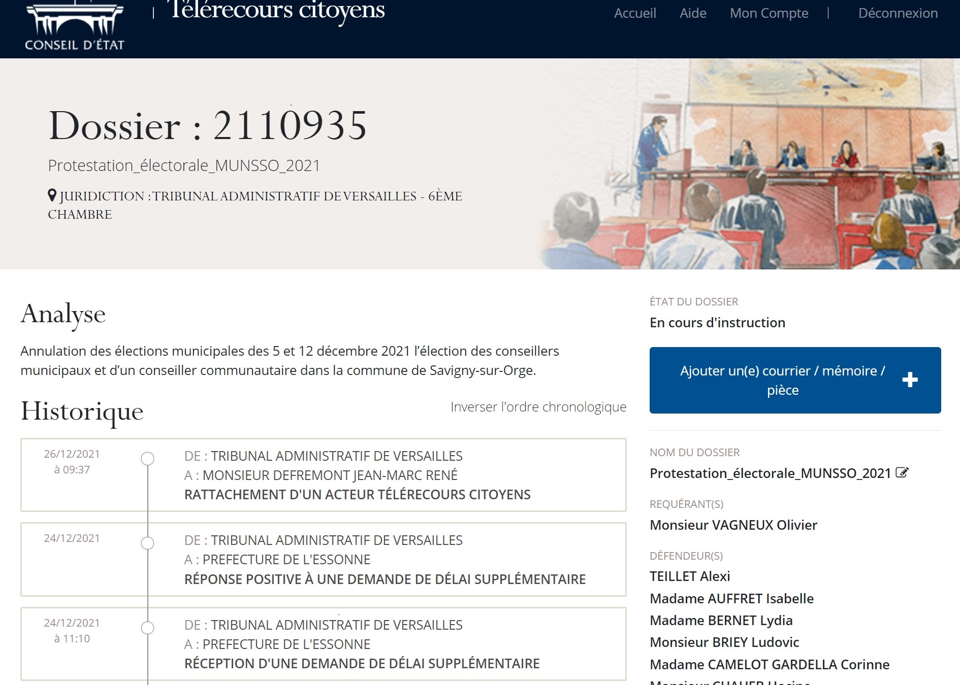Open the Réception d'une demande de délai entry
960x685 pixels.
point(362,664)
